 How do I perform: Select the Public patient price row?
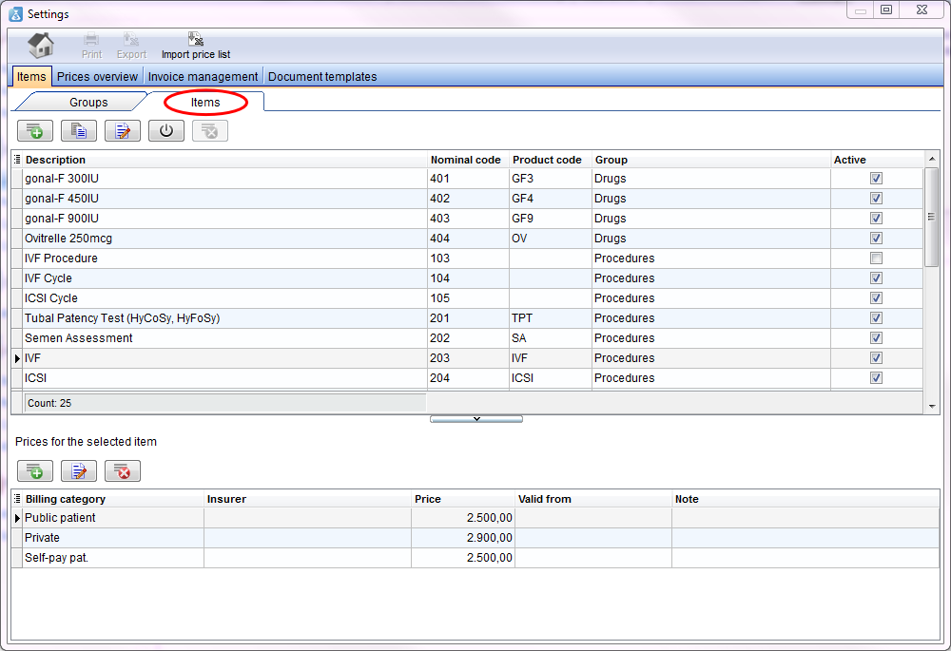coord(475,518)
